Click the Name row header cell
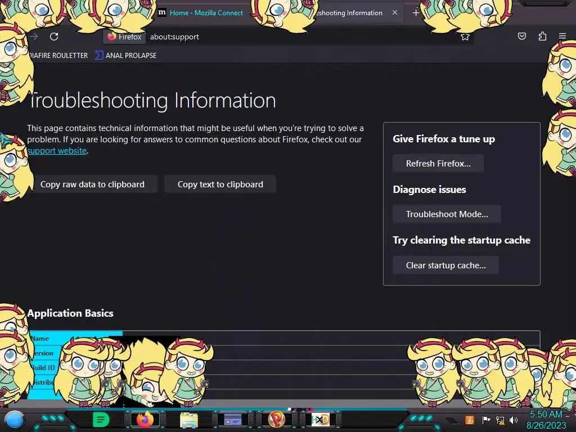576x432 pixels. (x=75, y=338)
